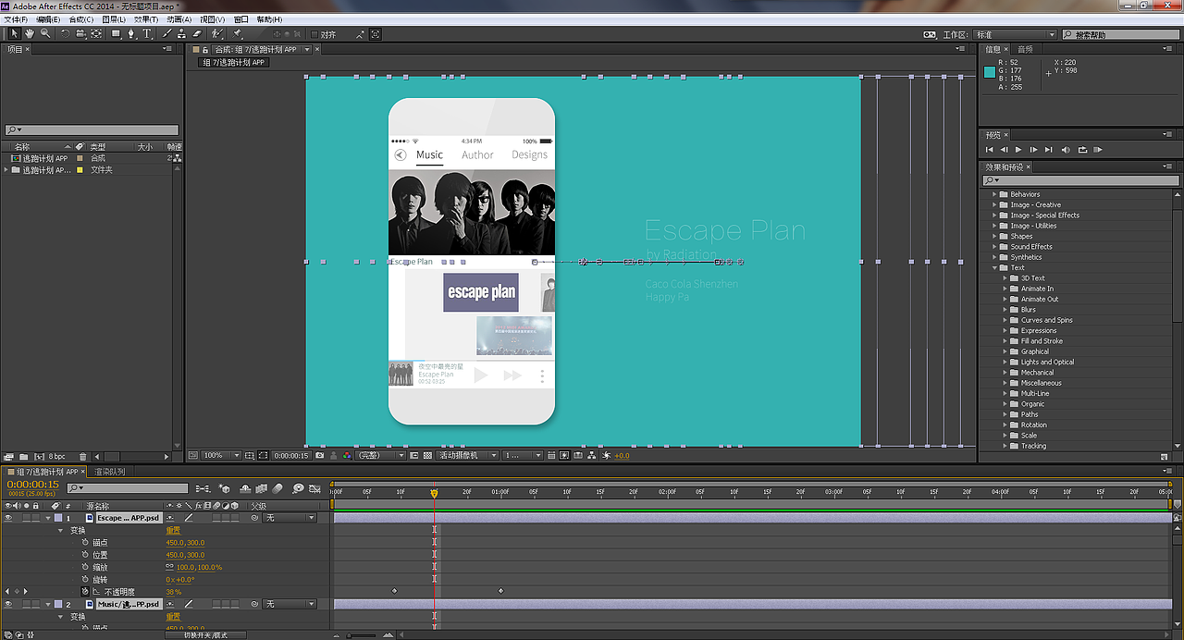Collapse layer 1 Escape APP.psd twirl arrow
Screen dimensions: 1184x640
(48, 518)
